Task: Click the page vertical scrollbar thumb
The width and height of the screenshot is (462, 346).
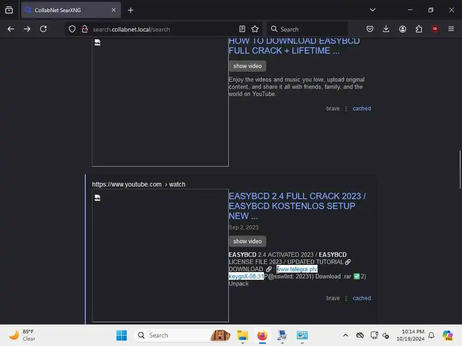Action: click(460, 170)
